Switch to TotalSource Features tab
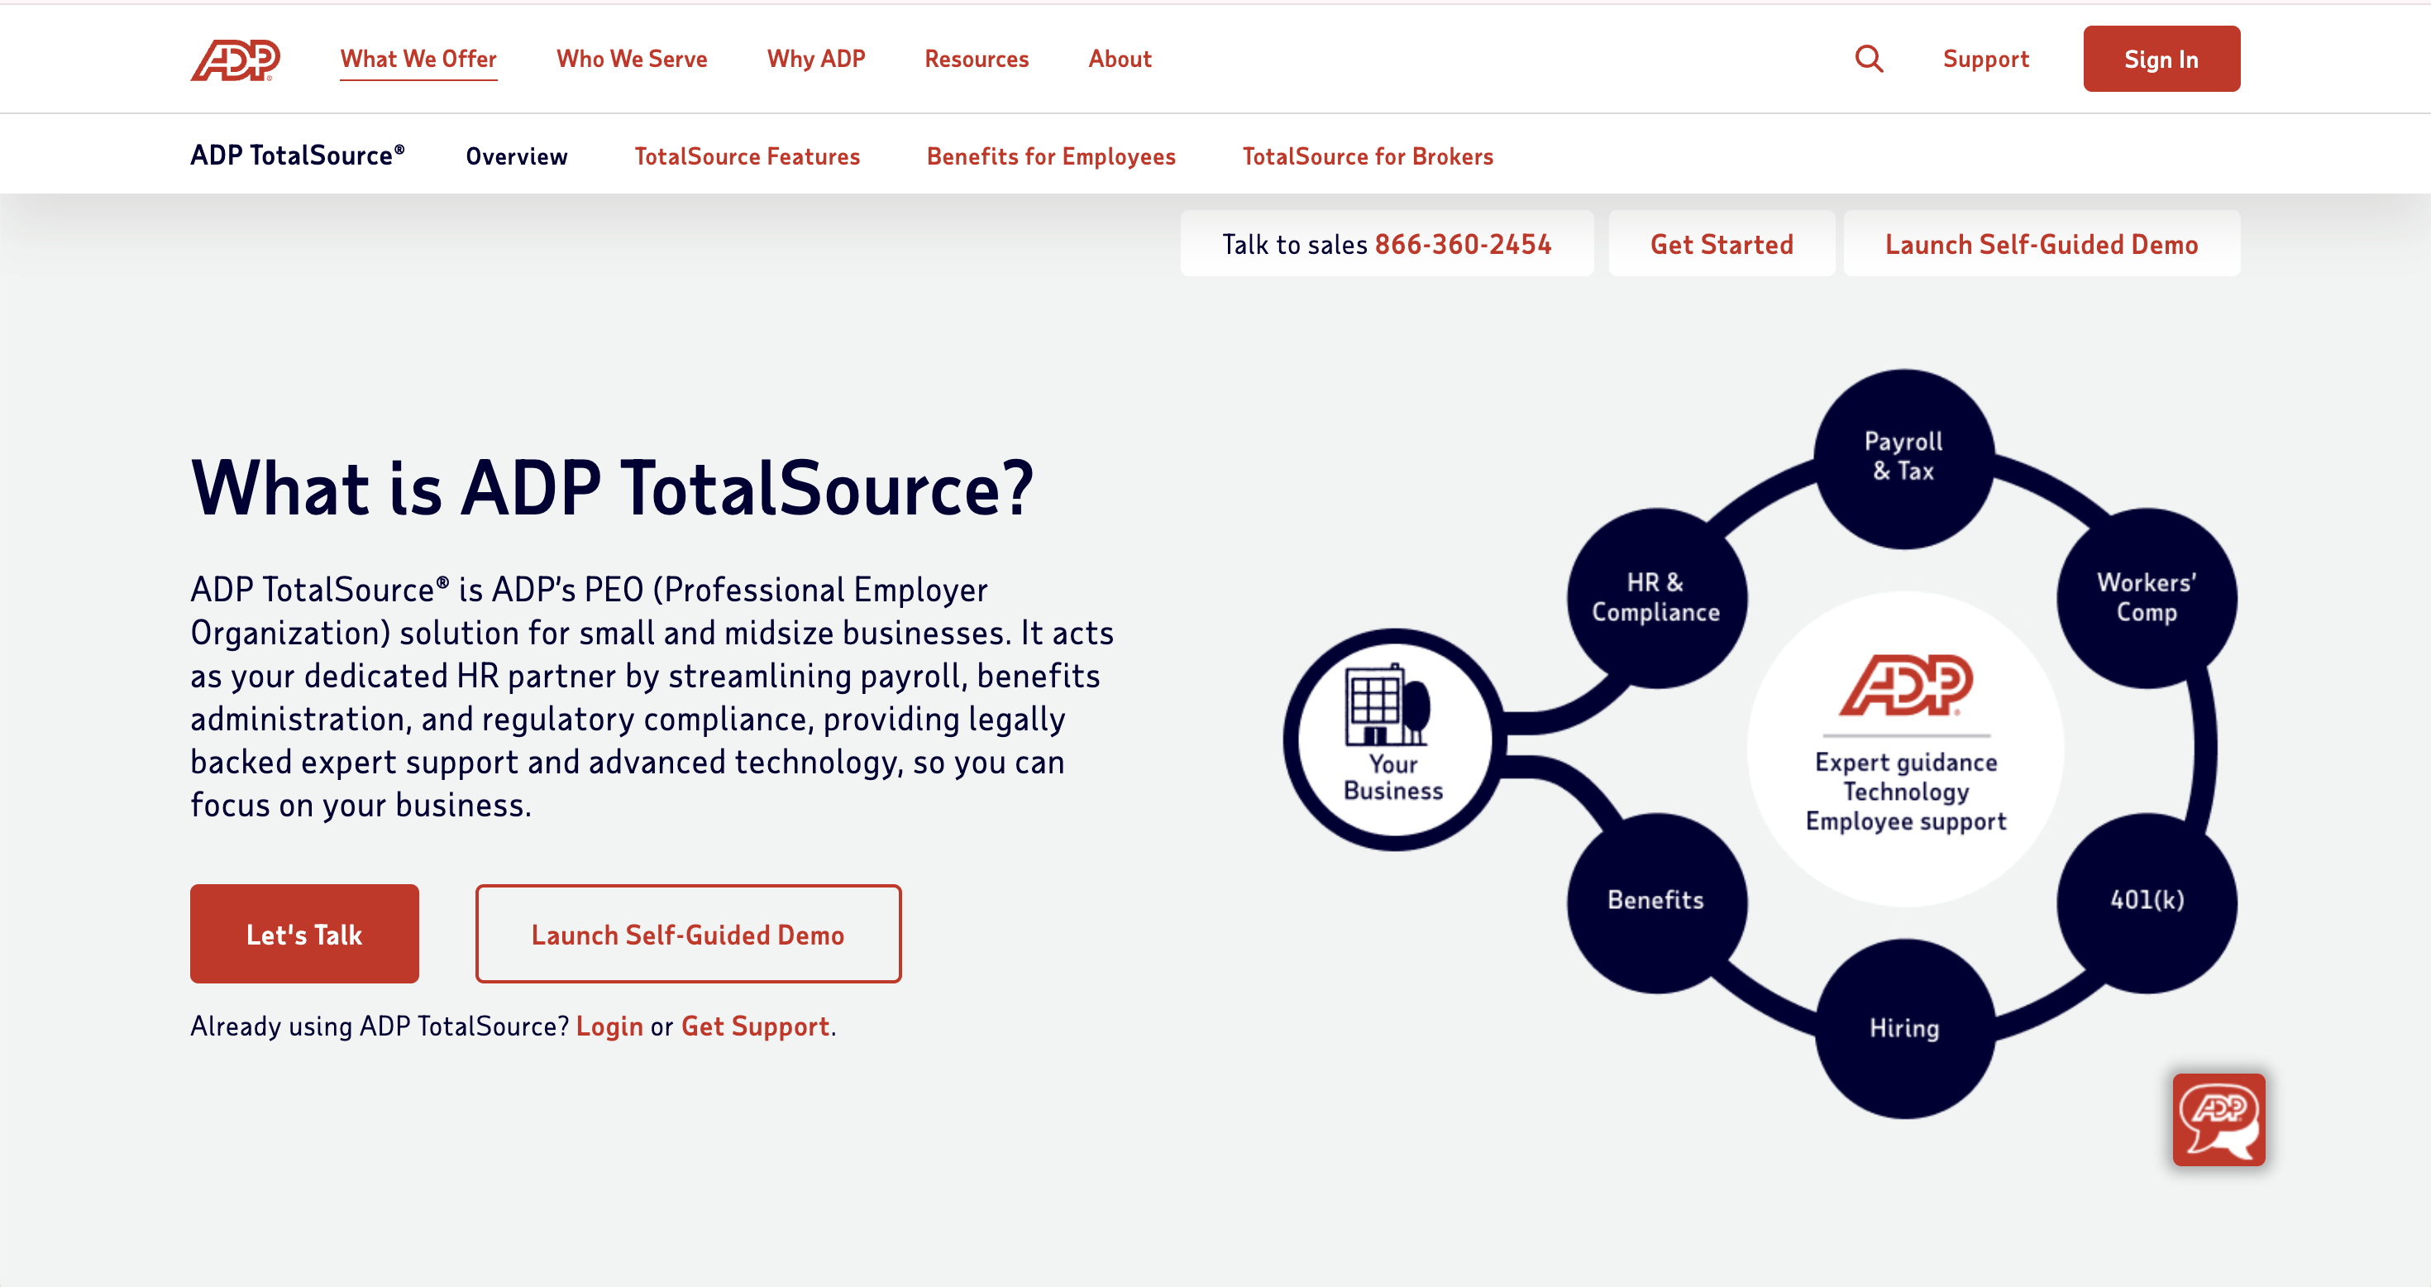2431x1287 pixels. pyautogui.click(x=747, y=157)
